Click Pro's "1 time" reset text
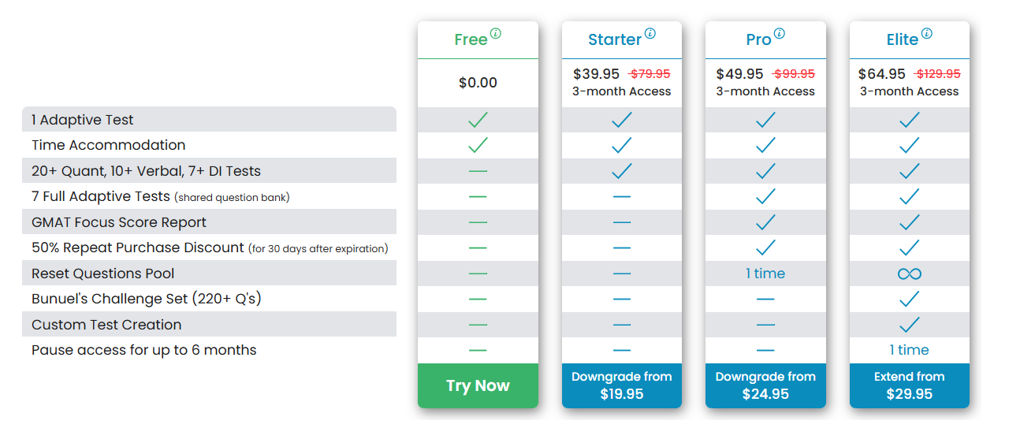 765,274
